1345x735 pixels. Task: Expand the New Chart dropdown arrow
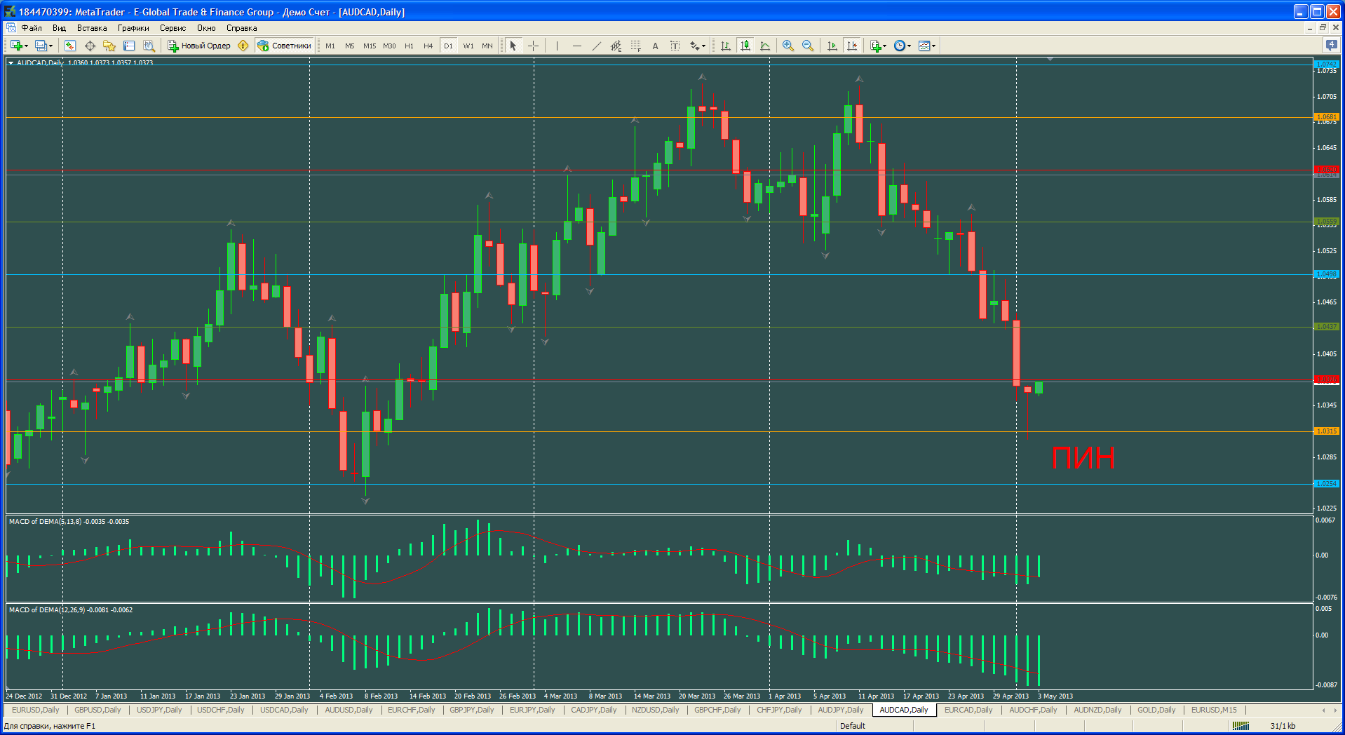coord(27,46)
